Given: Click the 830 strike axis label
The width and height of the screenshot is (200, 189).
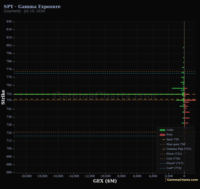Looking at the screenshot, I should (9, 21).
